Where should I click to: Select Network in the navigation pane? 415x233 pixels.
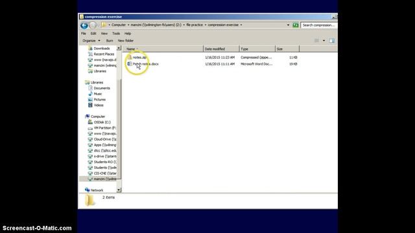(x=97, y=190)
